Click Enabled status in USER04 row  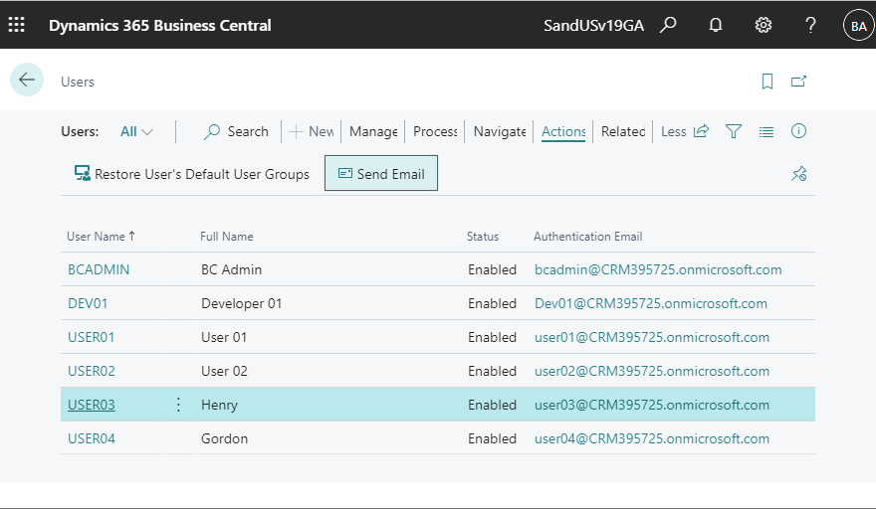tap(492, 438)
